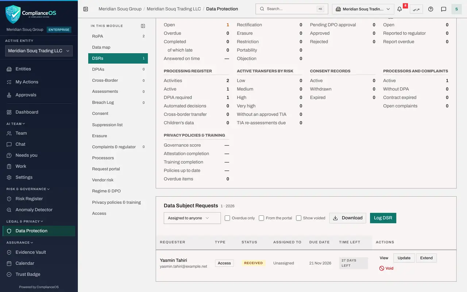
Task: Open notifications bell icon
Action: [400, 9]
